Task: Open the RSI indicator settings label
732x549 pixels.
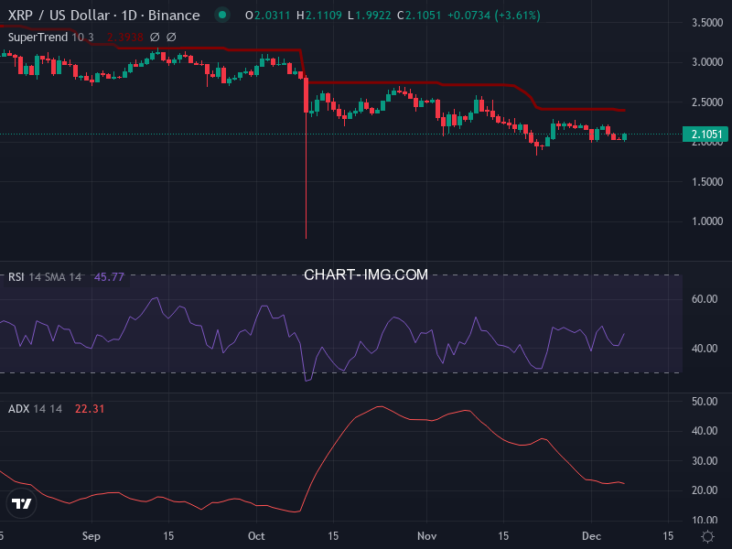Action: coord(16,274)
